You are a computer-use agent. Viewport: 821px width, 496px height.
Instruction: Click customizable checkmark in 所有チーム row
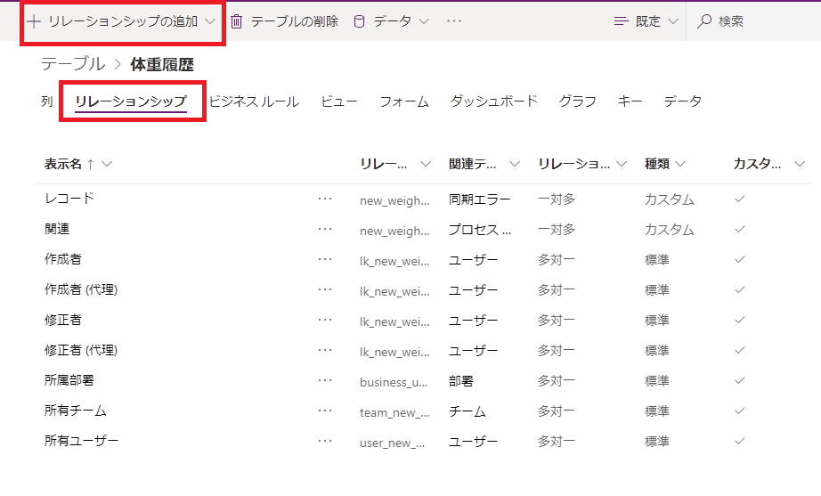click(x=740, y=411)
